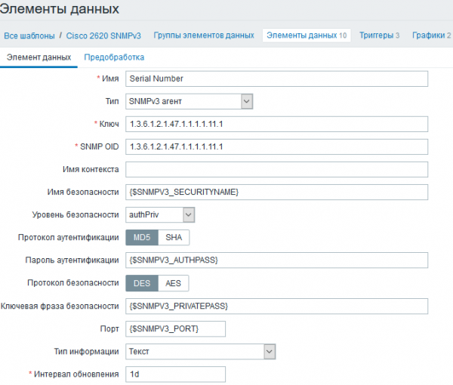Switch to the Предобработка tab

pos(114,57)
